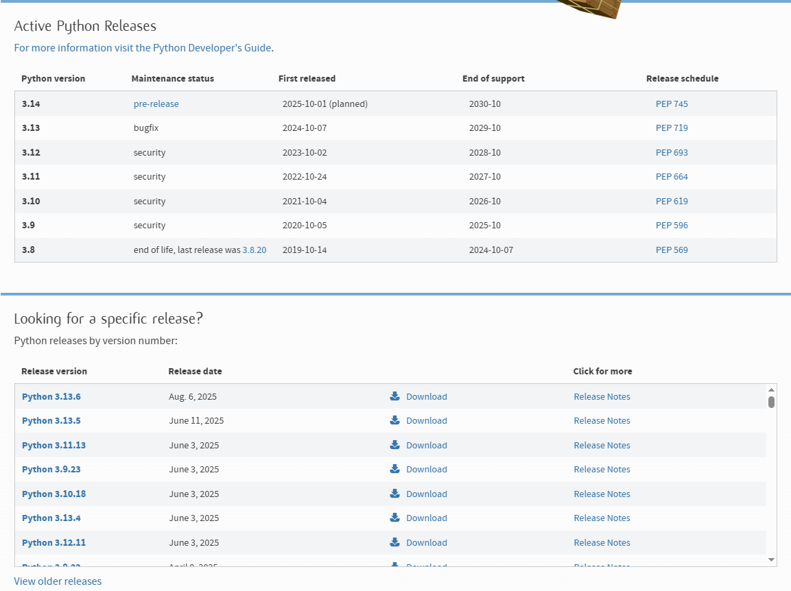791x591 pixels.
Task: Click Download text link for Python 3.9.23
Action: pos(426,470)
